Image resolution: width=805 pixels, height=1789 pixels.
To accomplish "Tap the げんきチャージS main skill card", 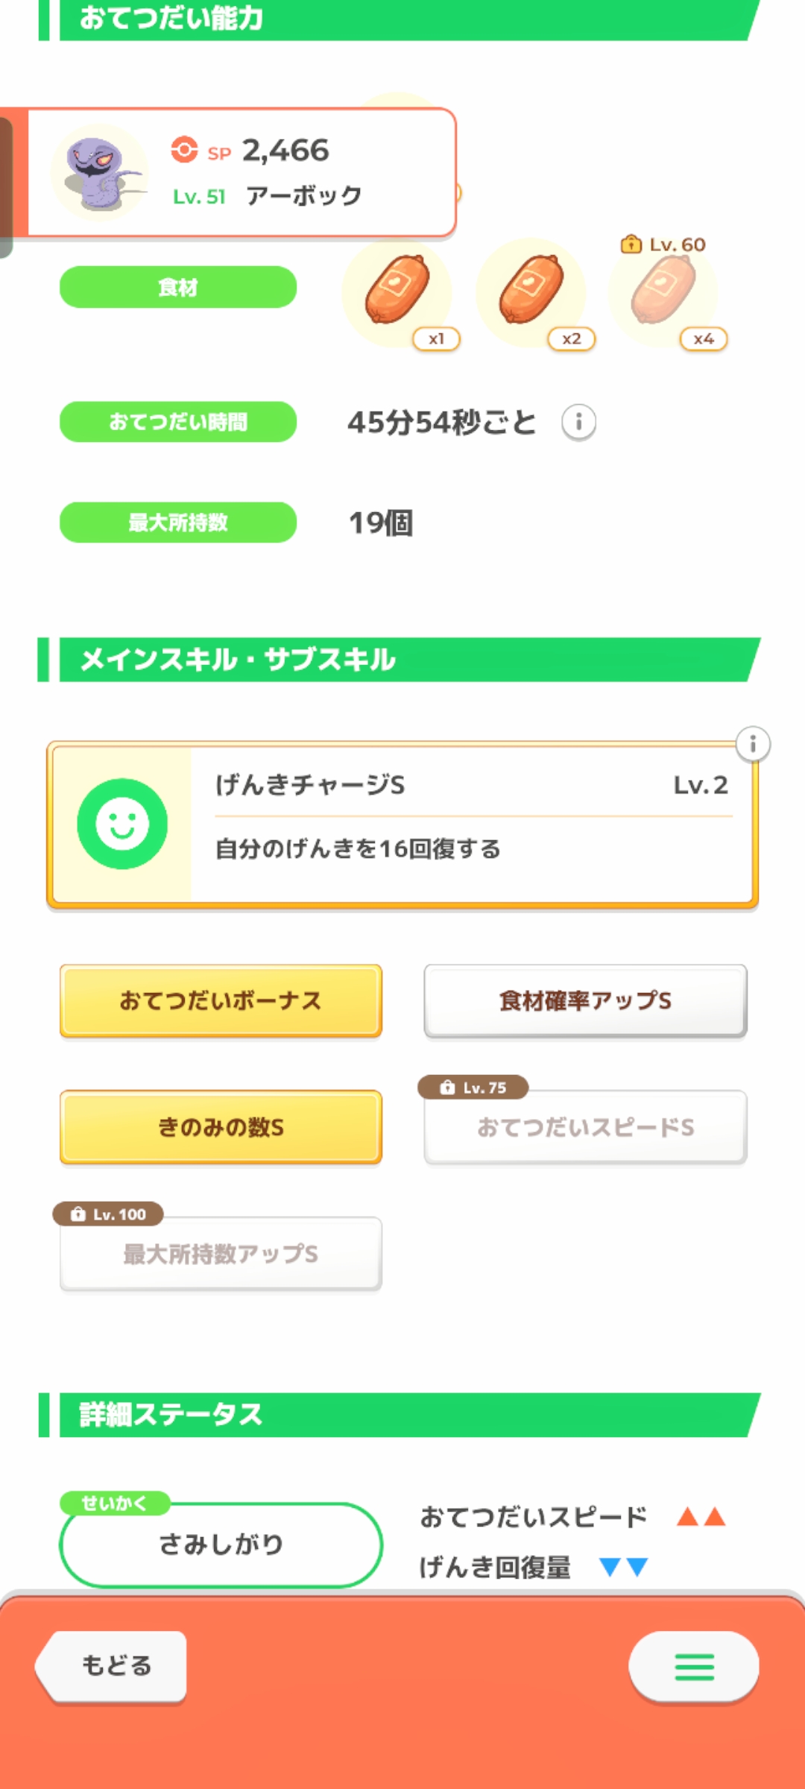I will [x=470, y=824].
